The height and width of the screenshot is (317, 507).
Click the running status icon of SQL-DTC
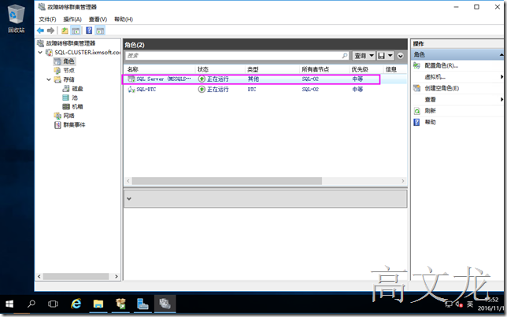[x=202, y=89]
